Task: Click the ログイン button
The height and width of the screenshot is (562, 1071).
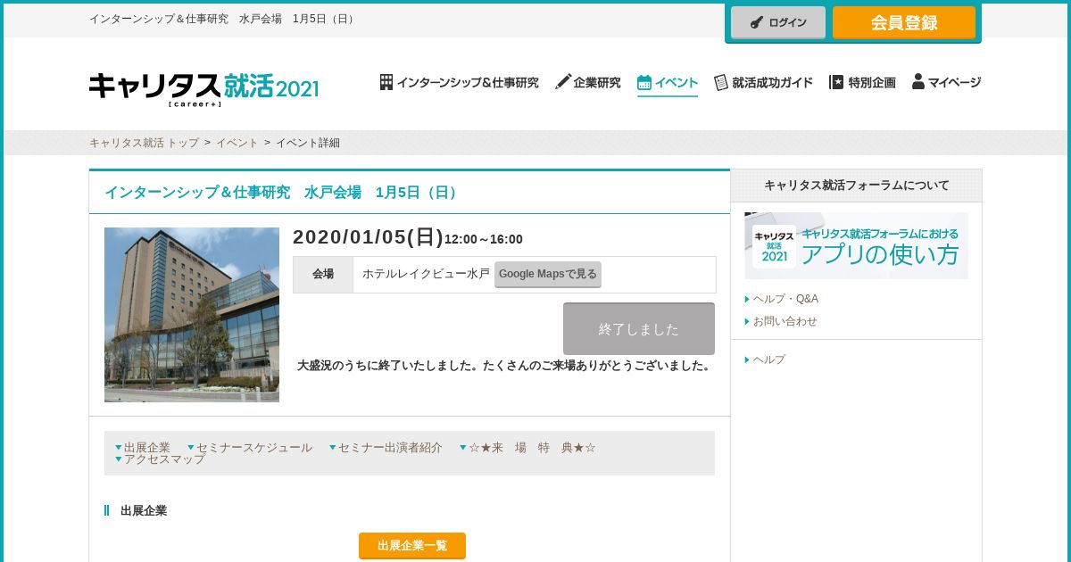Action: click(778, 22)
